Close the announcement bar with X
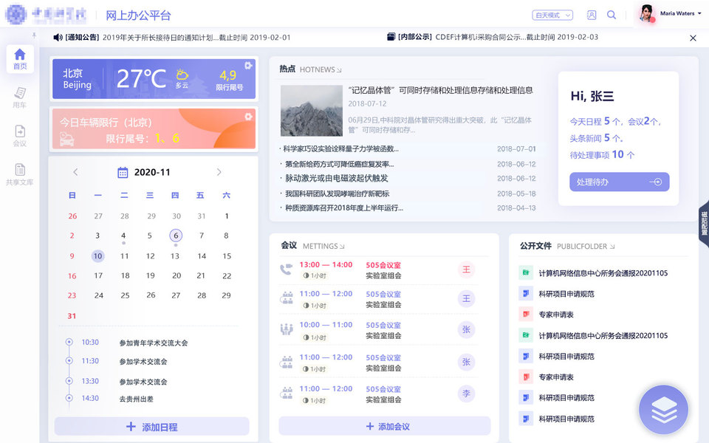This screenshot has height=443, width=709. (693, 38)
